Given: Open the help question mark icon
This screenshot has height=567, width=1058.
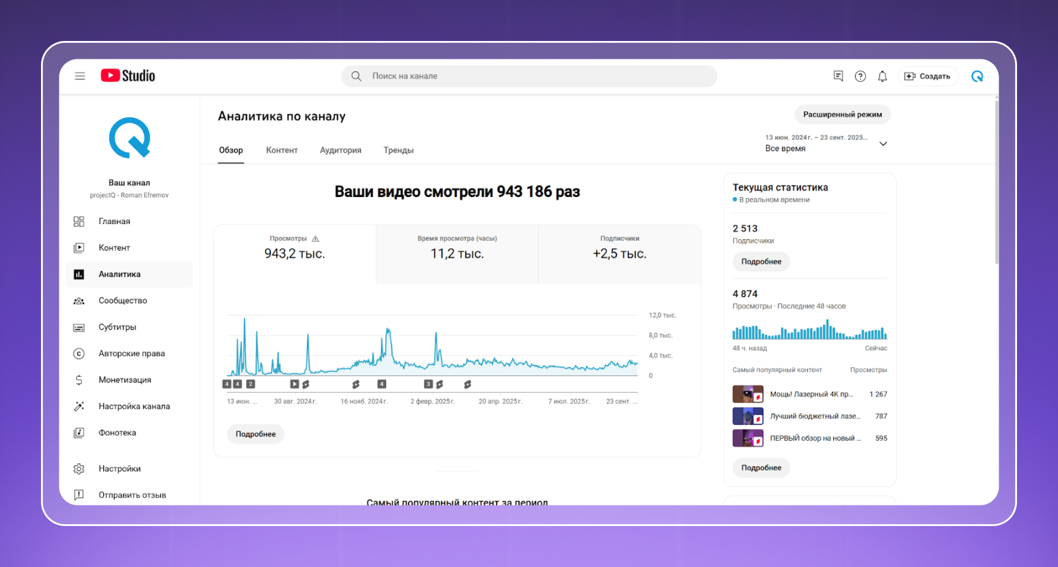Looking at the screenshot, I should 860,76.
